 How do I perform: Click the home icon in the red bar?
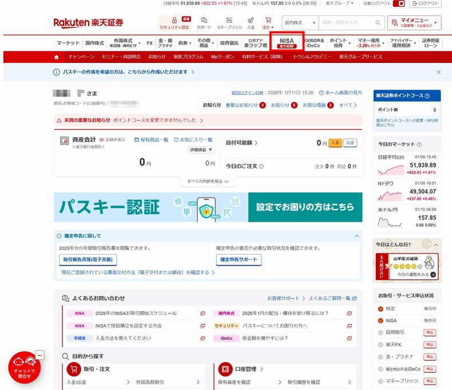coord(56,57)
